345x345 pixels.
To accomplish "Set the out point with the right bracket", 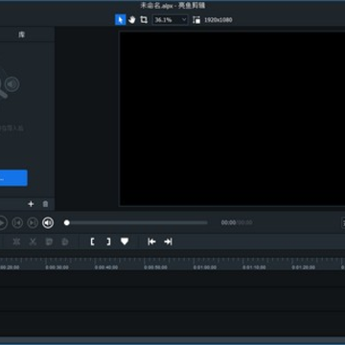I will click(108, 241).
